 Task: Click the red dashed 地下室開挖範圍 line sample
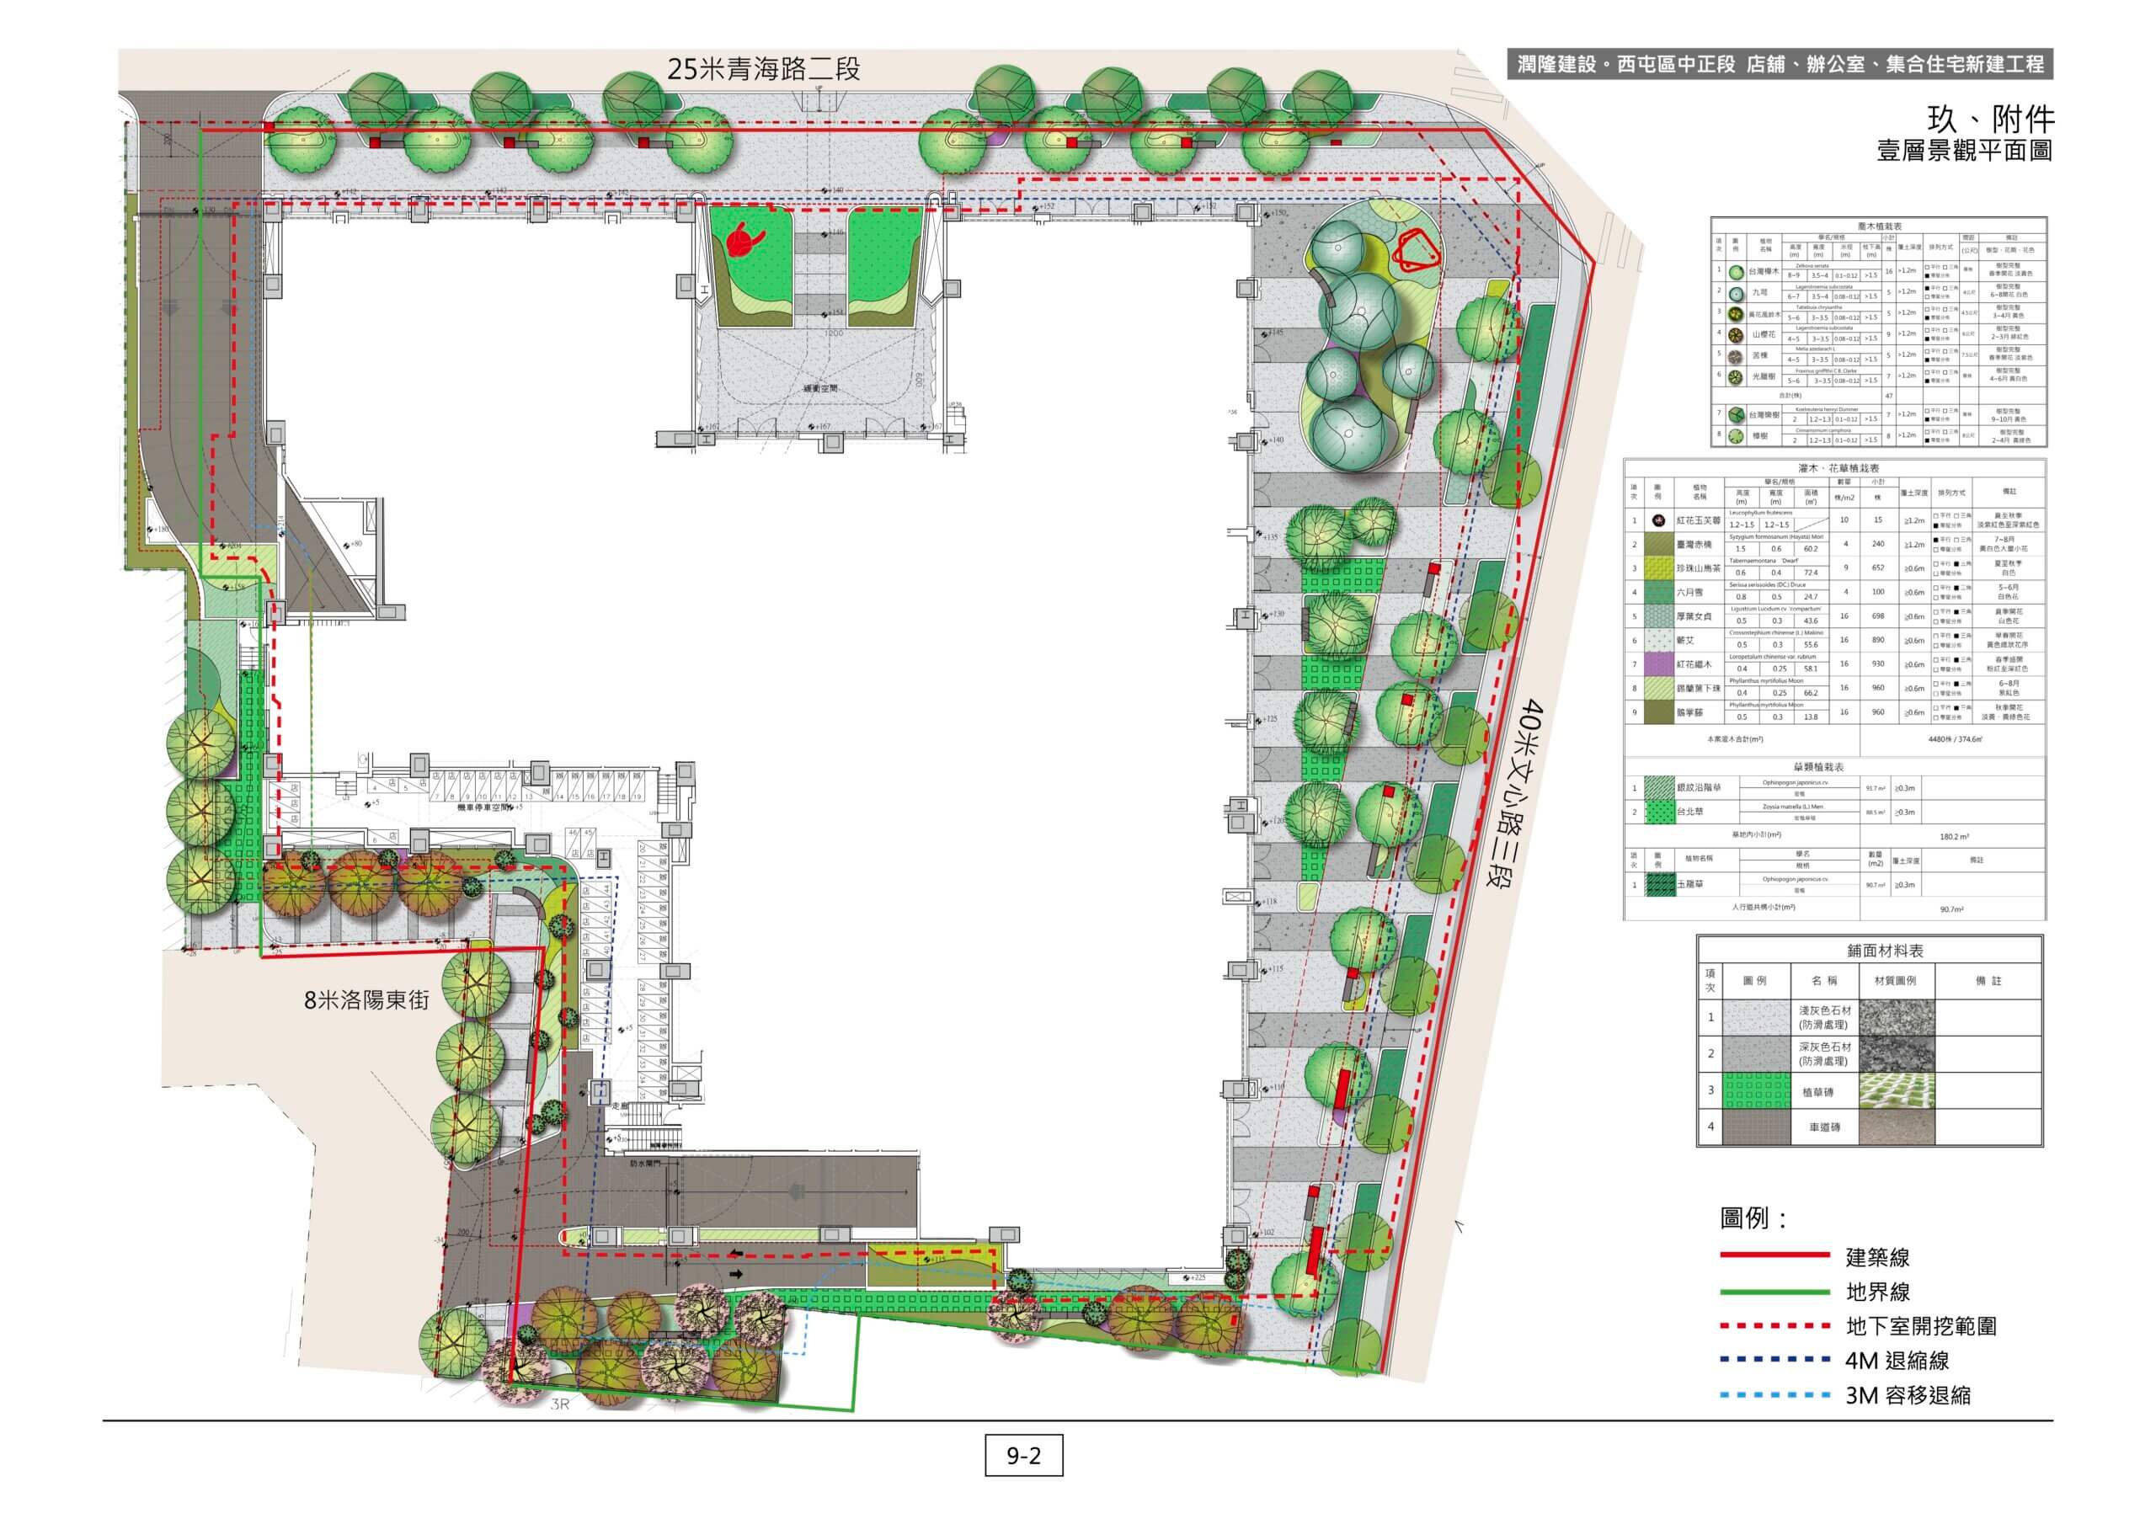point(1774,1327)
